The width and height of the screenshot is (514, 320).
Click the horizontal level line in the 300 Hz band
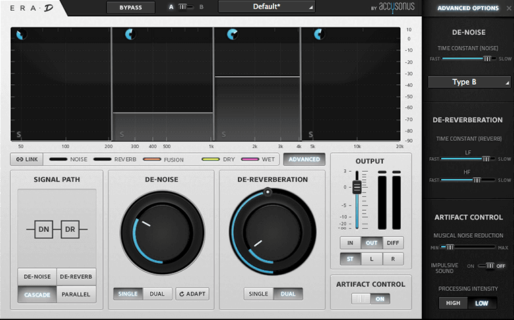162,113
